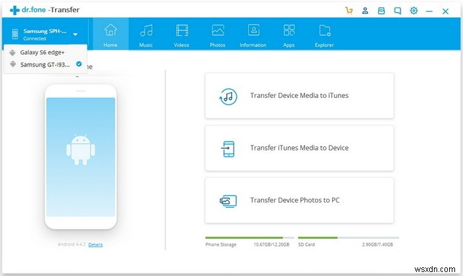Click the dr.fone logo cross icon
Screen dimensions: 463x276
pos(15,10)
